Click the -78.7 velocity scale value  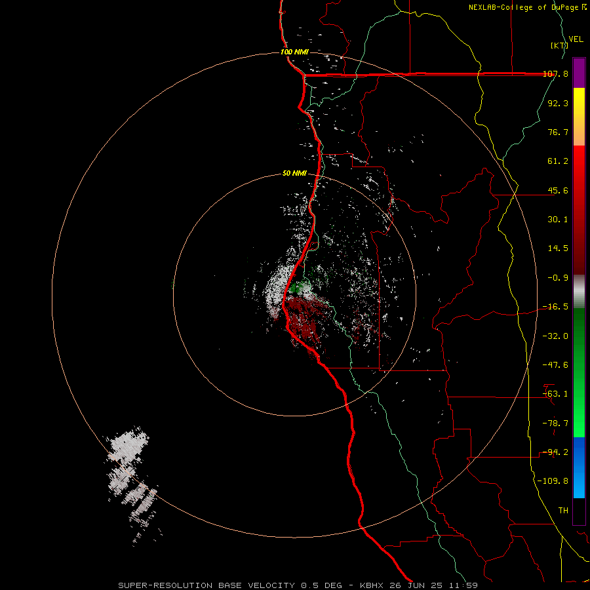pos(555,423)
